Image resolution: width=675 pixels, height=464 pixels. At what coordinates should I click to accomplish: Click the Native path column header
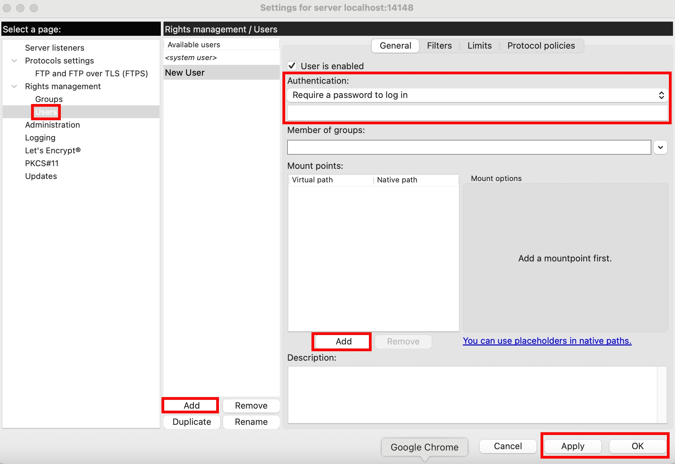[x=416, y=180]
